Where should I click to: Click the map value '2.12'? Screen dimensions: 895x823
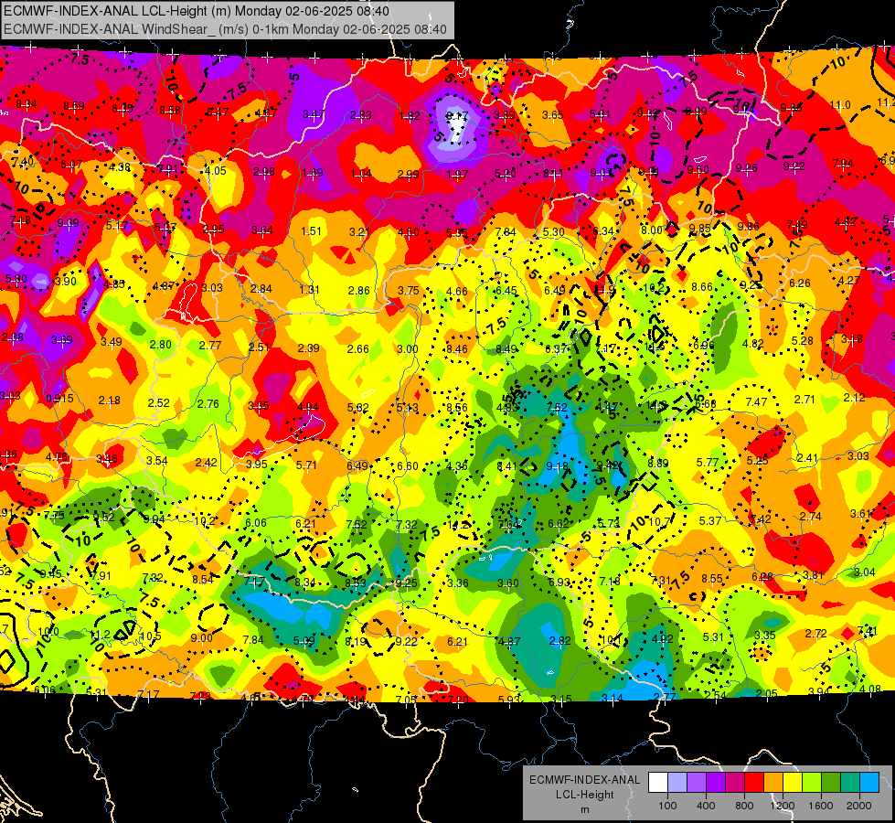click(854, 398)
